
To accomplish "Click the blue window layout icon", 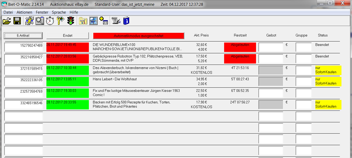I will [93, 21].
